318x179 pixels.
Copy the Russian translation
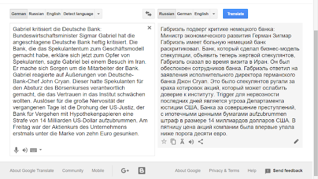[173, 142]
